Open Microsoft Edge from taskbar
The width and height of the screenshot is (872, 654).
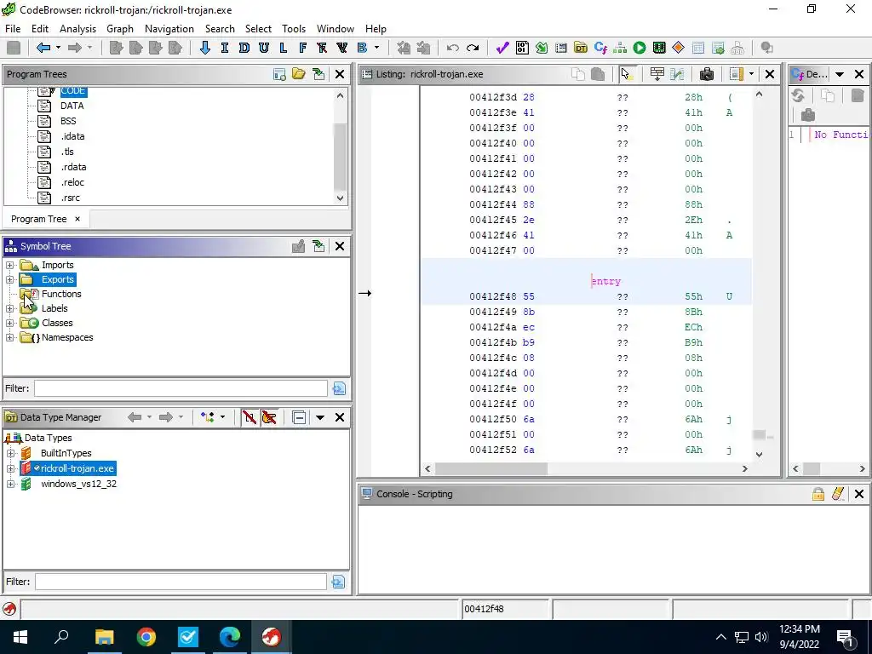click(229, 637)
